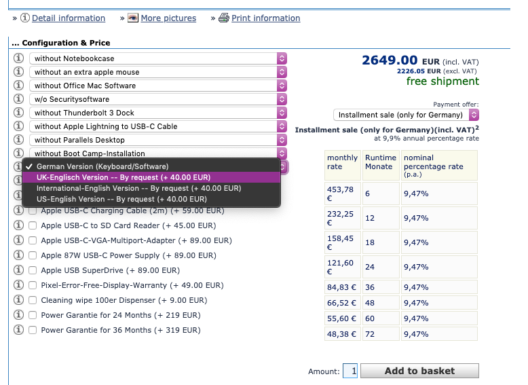This screenshot has height=385, width=528.
Task: Open 'without Parallels Desktop' dropdown
Action: (x=158, y=140)
